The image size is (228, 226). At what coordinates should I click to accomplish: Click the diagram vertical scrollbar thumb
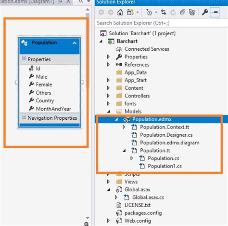88,50
